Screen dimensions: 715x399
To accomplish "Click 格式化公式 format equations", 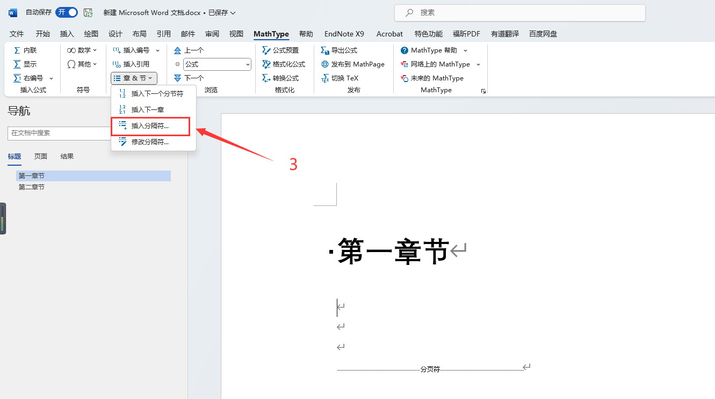I will [x=284, y=64].
